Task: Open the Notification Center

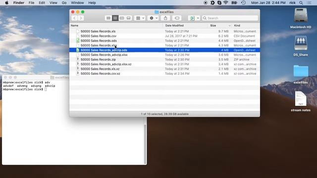Action: pos(309,3)
